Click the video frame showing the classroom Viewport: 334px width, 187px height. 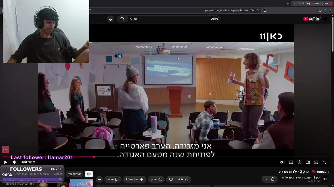click(x=166, y=95)
